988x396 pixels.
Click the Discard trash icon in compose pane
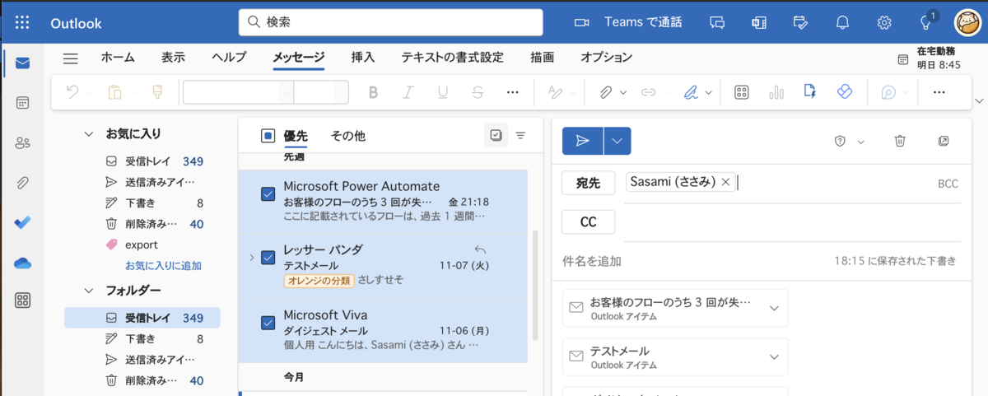click(900, 141)
